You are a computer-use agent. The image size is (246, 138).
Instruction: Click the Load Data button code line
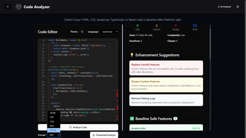[x=85, y=109]
